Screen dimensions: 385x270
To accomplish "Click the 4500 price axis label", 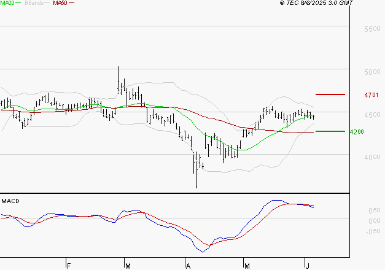I will [x=372, y=115].
